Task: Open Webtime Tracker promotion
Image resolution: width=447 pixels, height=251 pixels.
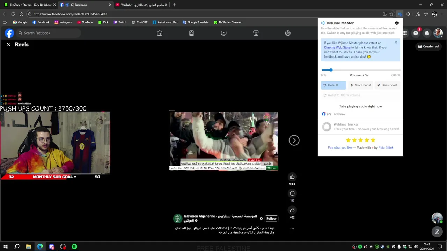Action: pyautogui.click(x=360, y=127)
